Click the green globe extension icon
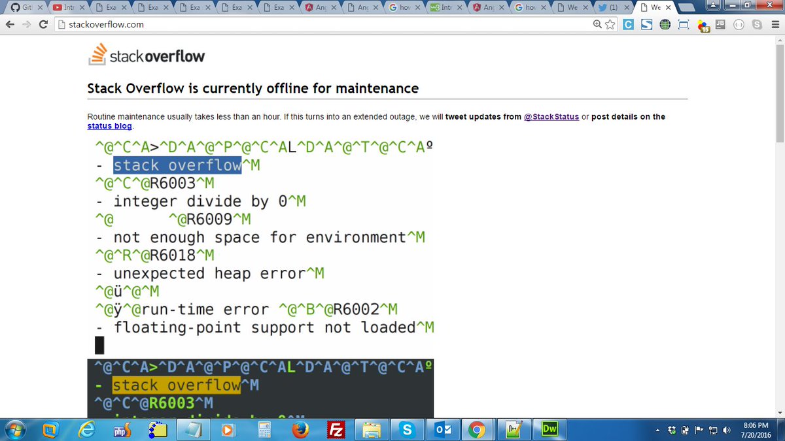The image size is (785, 441). [665, 25]
